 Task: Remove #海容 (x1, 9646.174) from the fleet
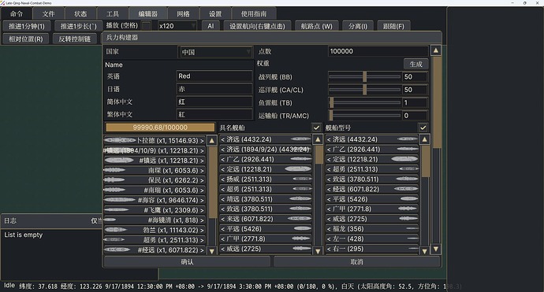[x=155, y=200]
